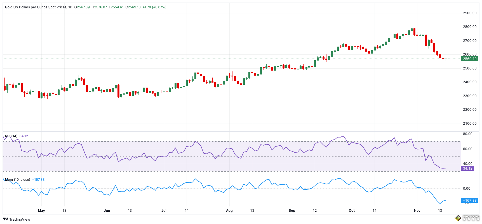Click the blue -167.33 momentum value tag

pyautogui.click(x=469, y=201)
